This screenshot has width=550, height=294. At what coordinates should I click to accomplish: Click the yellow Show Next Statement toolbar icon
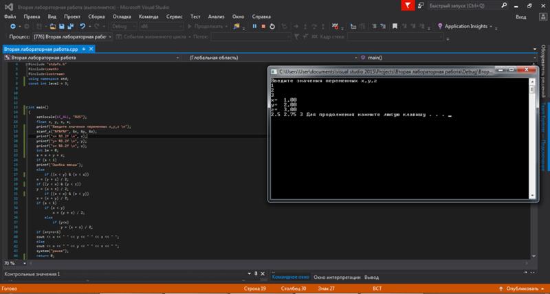tap(236, 26)
